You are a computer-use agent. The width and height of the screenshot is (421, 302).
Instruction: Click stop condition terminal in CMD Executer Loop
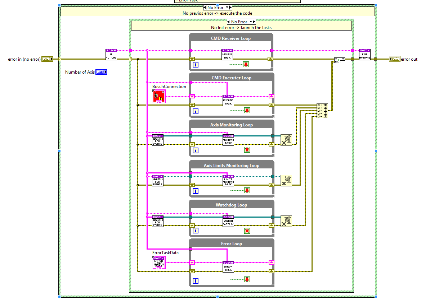pos(247,110)
